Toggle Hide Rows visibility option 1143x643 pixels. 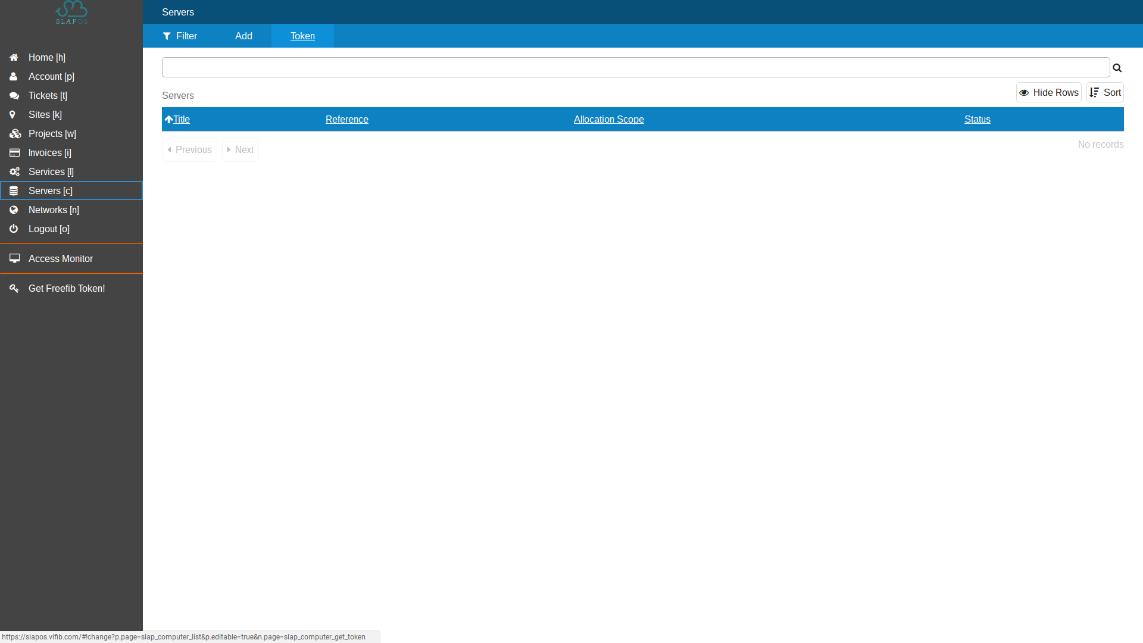coord(1049,92)
